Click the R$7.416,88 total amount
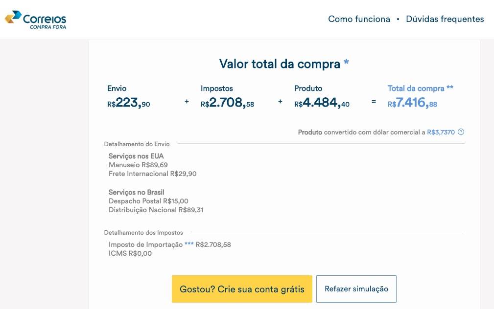 pyautogui.click(x=412, y=103)
